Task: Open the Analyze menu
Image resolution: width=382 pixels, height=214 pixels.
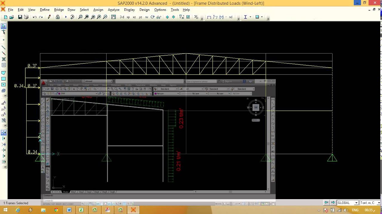Action: point(114,10)
